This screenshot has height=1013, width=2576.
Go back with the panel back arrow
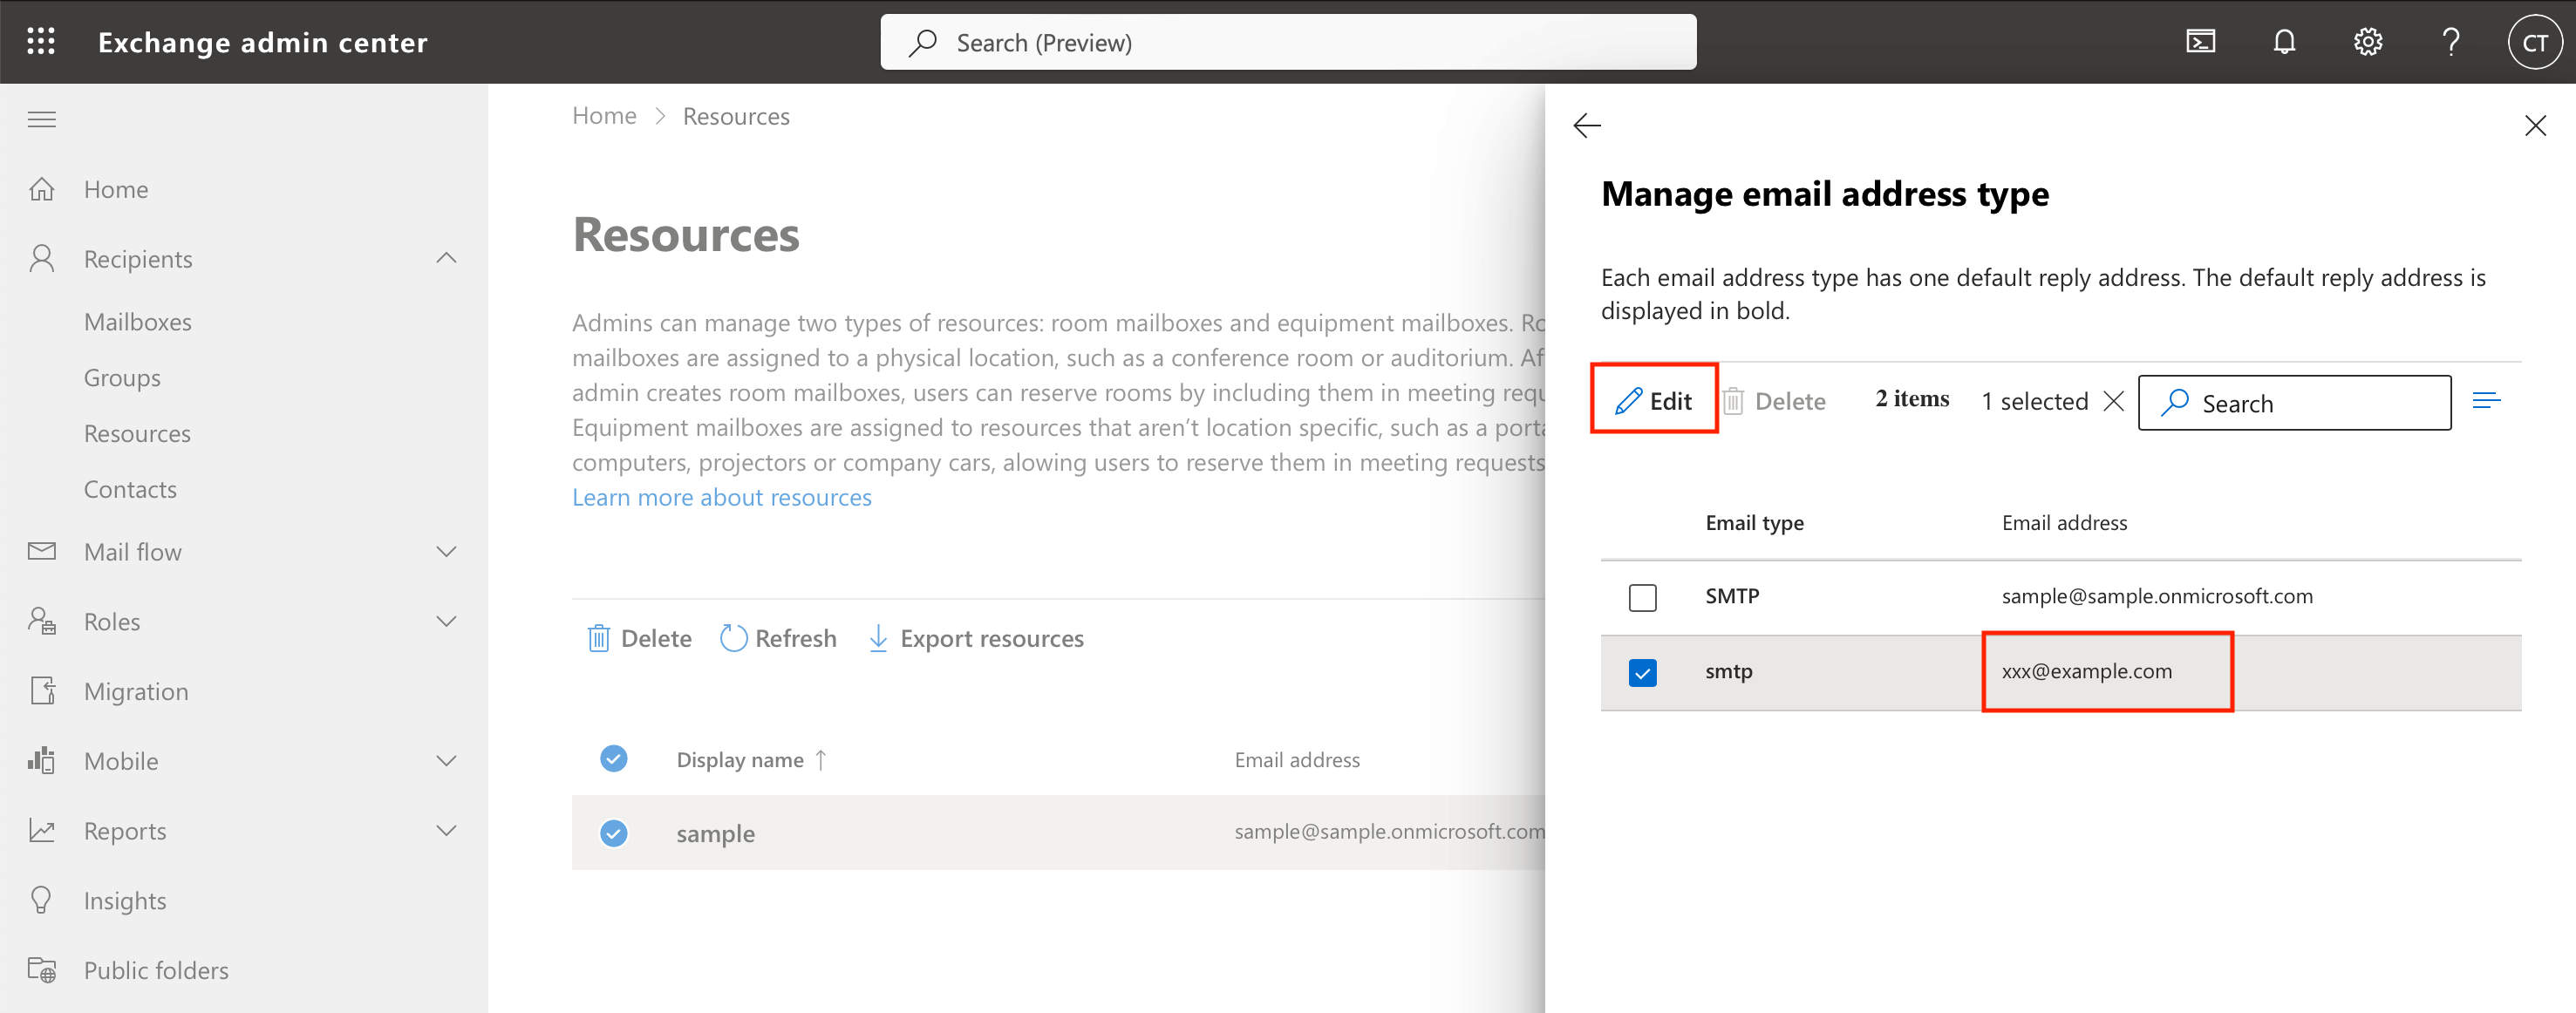coord(1588,126)
